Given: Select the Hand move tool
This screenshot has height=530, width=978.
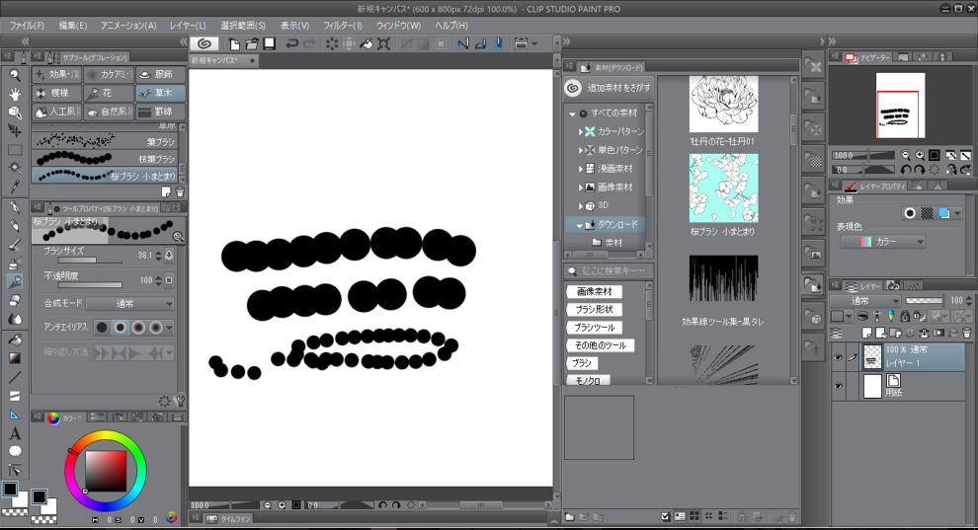Looking at the screenshot, I should [x=15, y=94].
